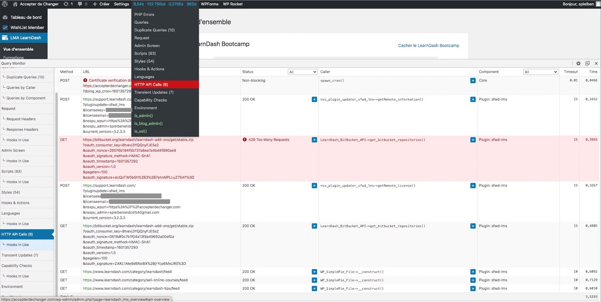Screen dimensions: 601x302
Task: Select highlighted HTTP API Calls (8) dropdown entry
Action: (x=165, y=85)
